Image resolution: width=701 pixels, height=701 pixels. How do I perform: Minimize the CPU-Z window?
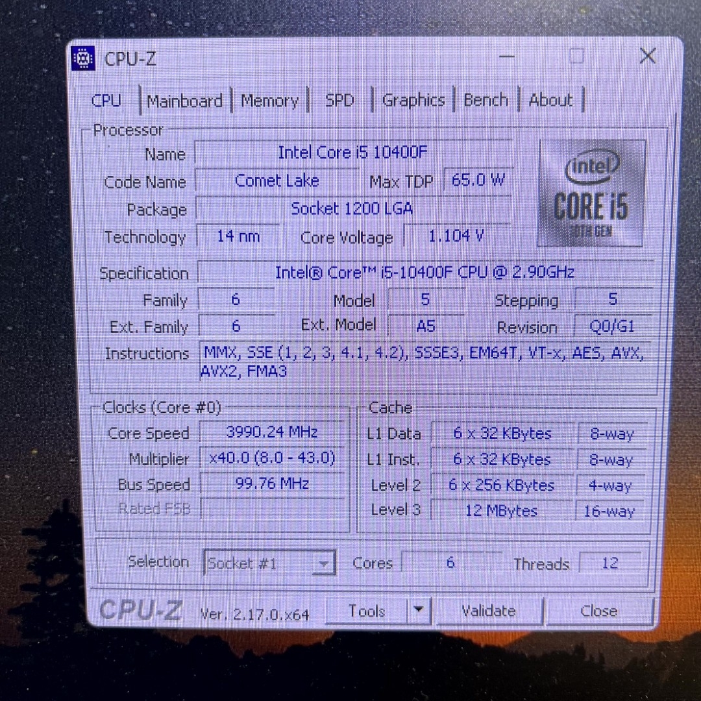[x=507, y=56]
